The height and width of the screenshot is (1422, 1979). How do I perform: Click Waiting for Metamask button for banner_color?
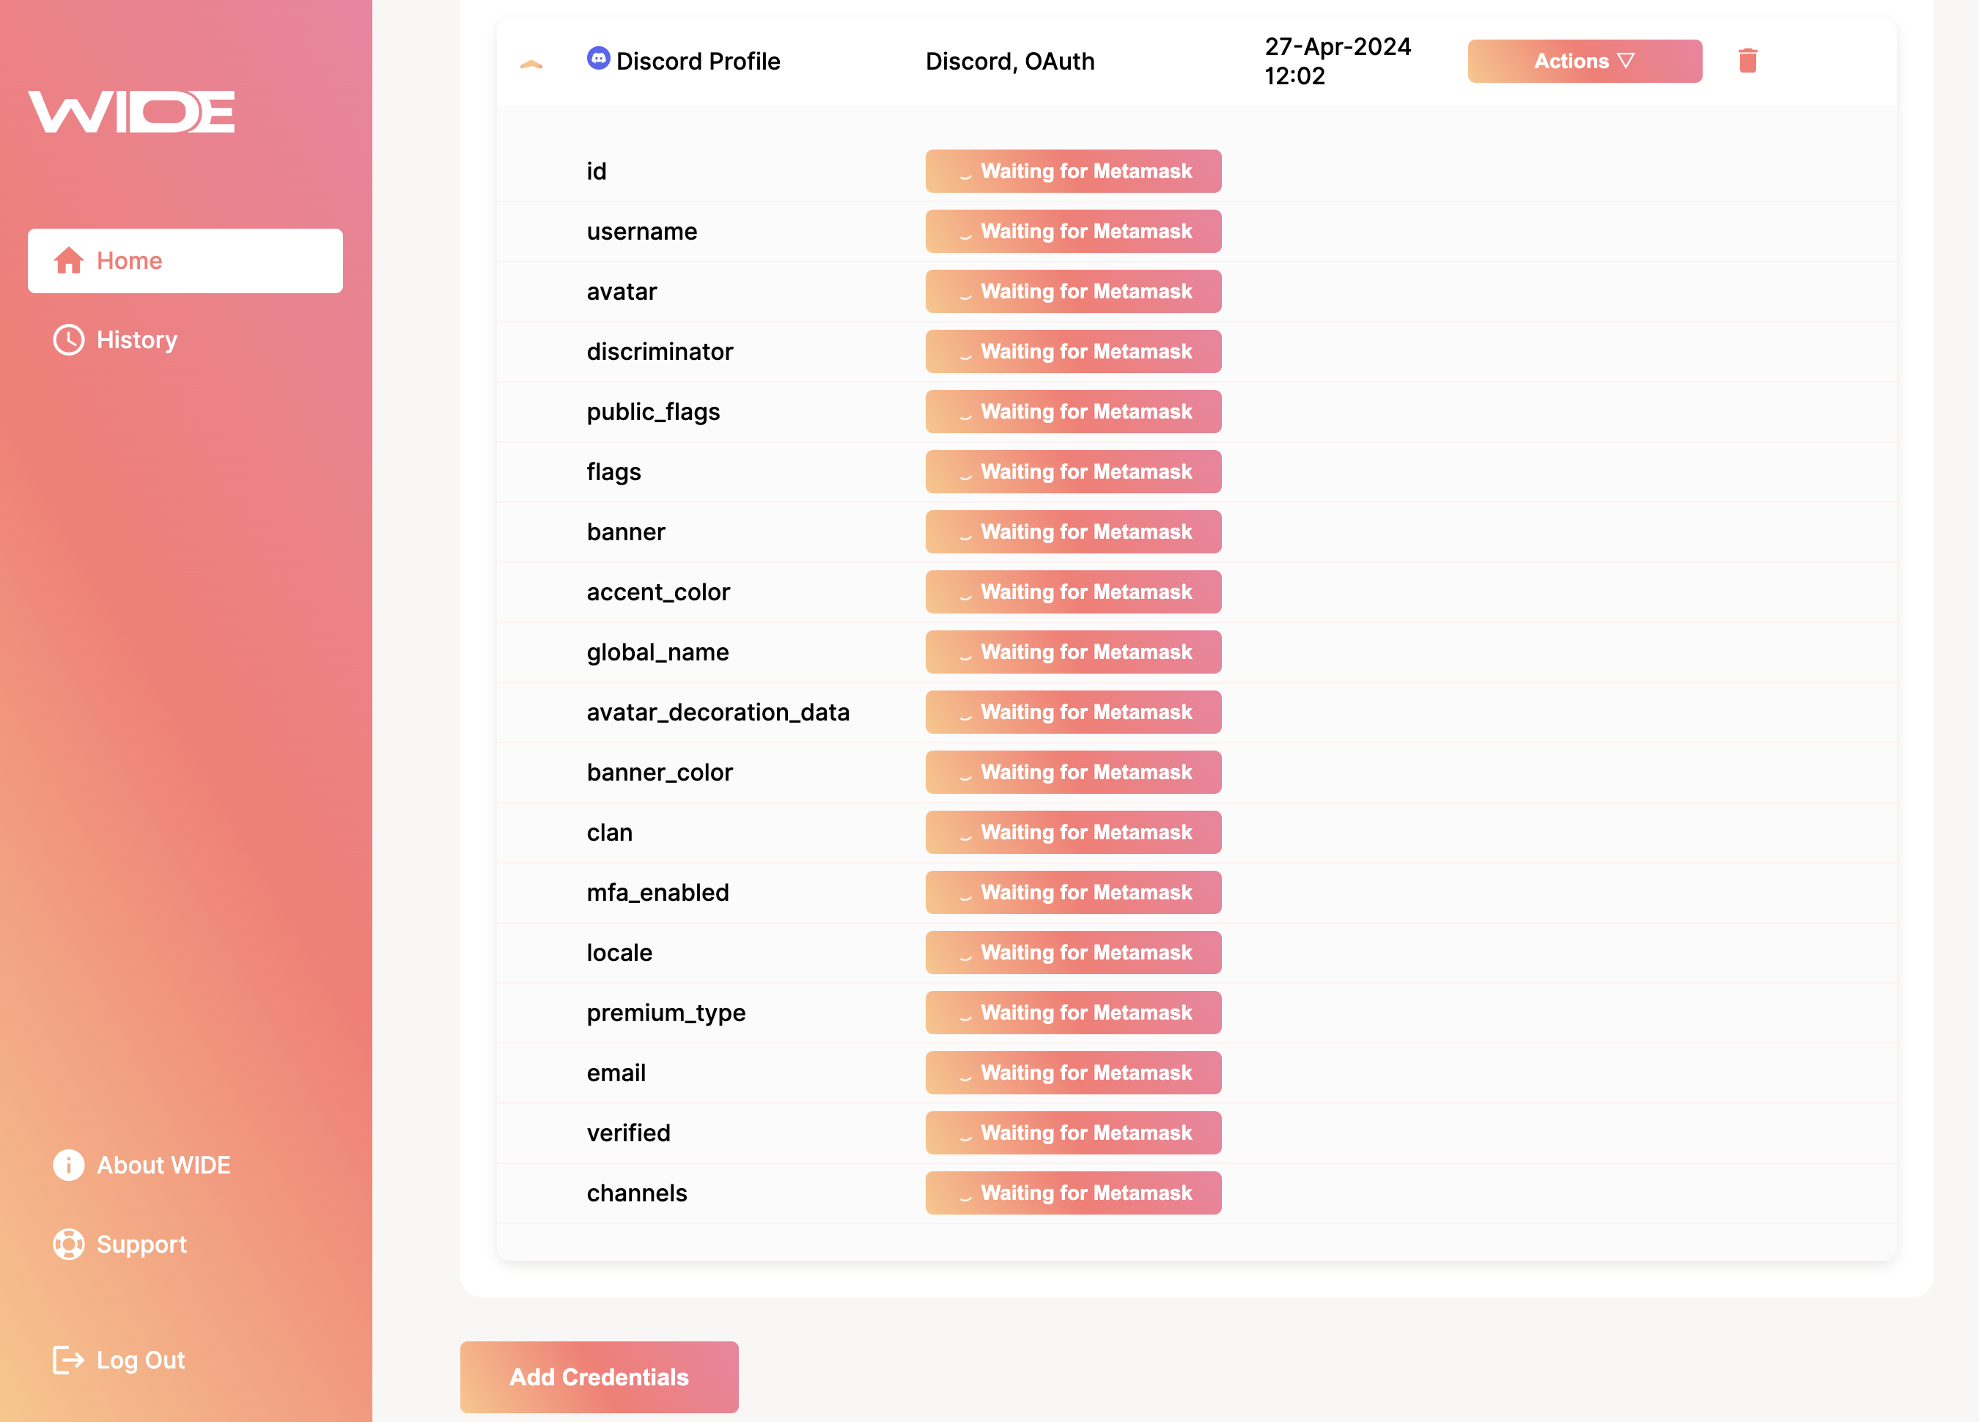coord(1073,773)
